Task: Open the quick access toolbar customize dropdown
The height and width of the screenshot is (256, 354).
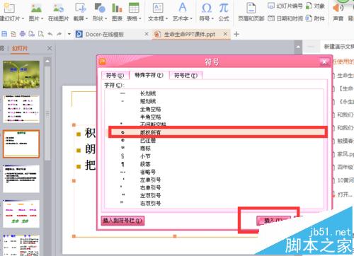Action: point(69,34)
